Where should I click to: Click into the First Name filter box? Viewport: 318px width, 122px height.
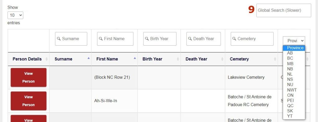tap(115, 39)
